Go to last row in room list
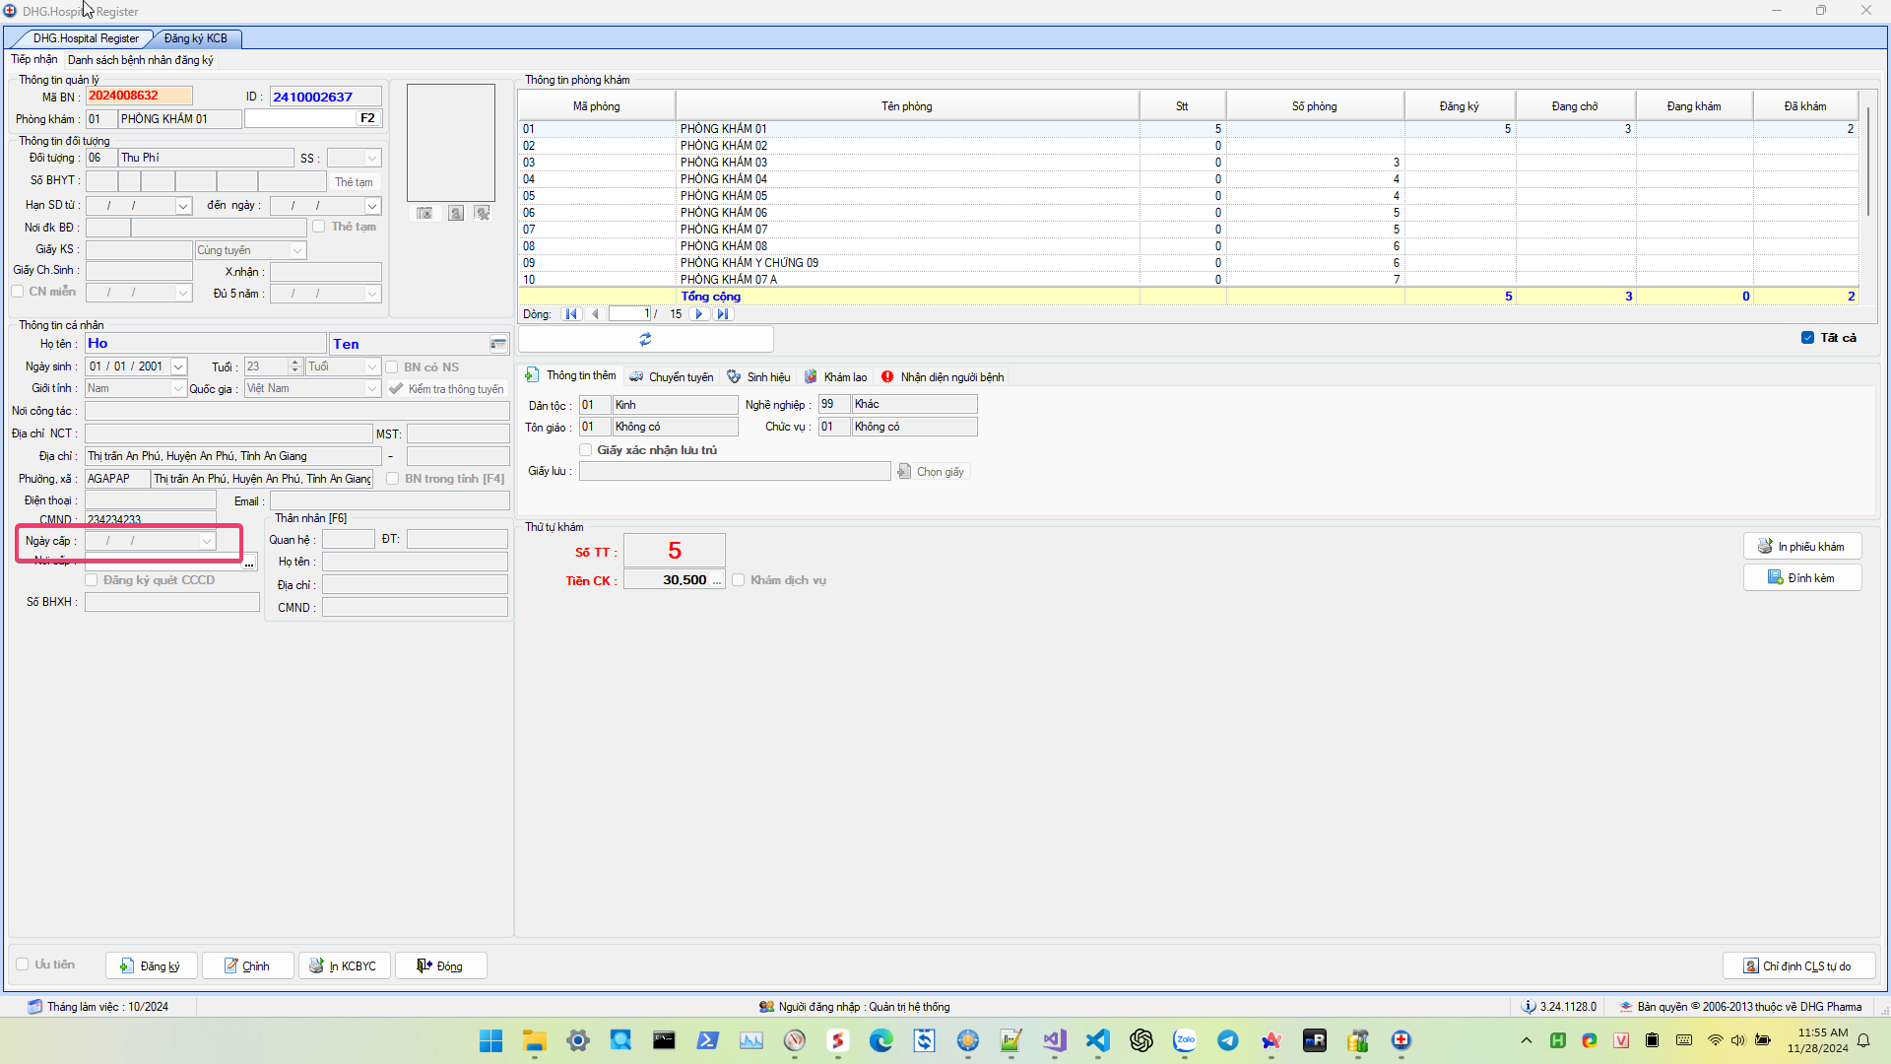 point(723,314)
